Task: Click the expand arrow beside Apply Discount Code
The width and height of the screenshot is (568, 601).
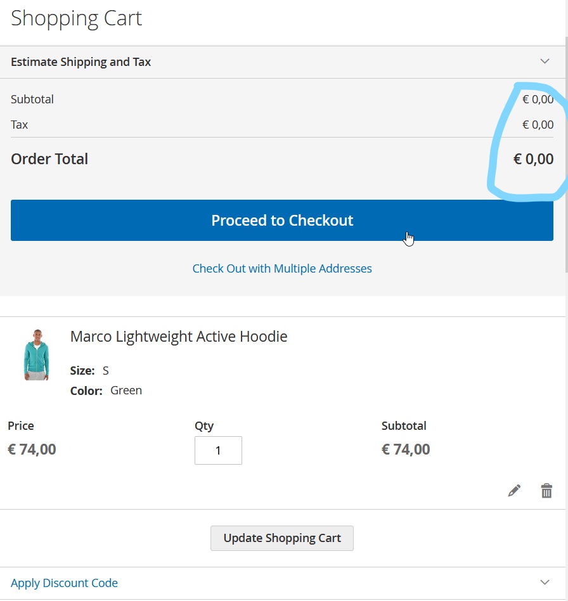Action: 544,581
